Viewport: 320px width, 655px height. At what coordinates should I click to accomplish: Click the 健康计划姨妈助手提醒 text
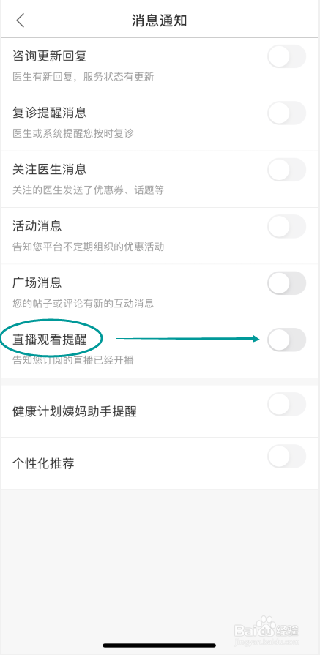(x=75, y=412)
